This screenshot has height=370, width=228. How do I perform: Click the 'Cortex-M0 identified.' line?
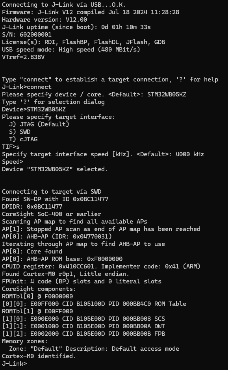coord(39,356)
